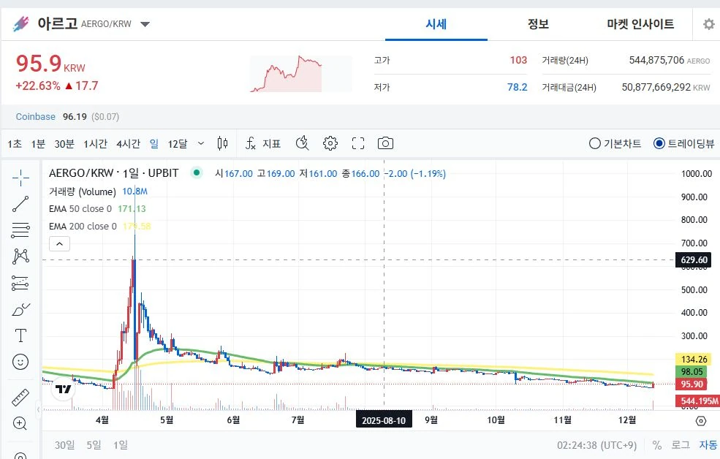Click the TradingView logo on chart
Viewport: 720px width, 459px height.
point(63,390)
